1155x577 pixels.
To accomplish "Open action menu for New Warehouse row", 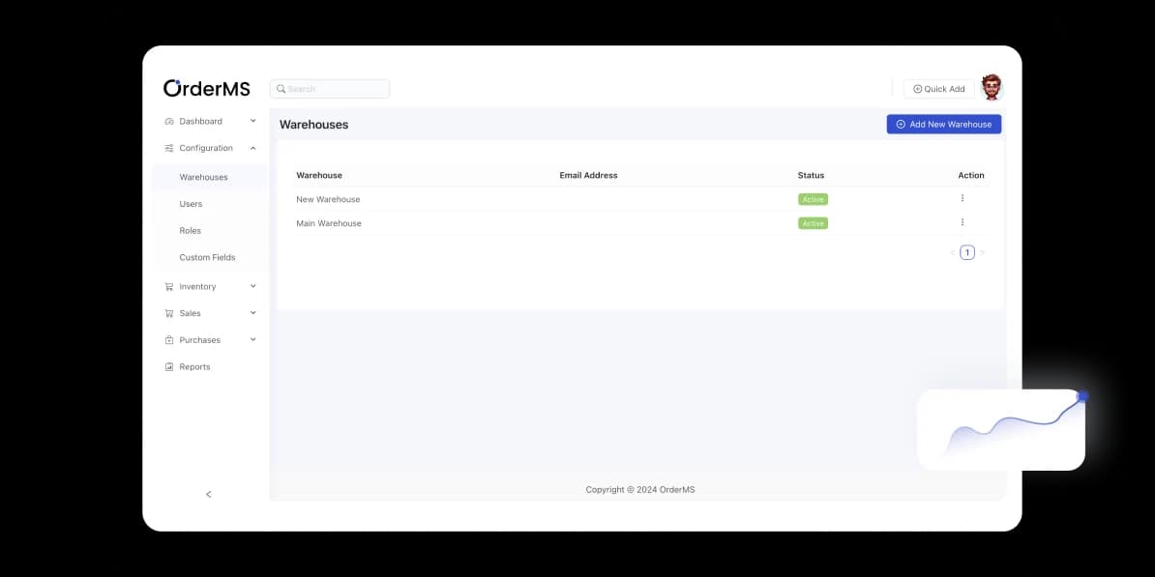I will [x=962, y=198].
